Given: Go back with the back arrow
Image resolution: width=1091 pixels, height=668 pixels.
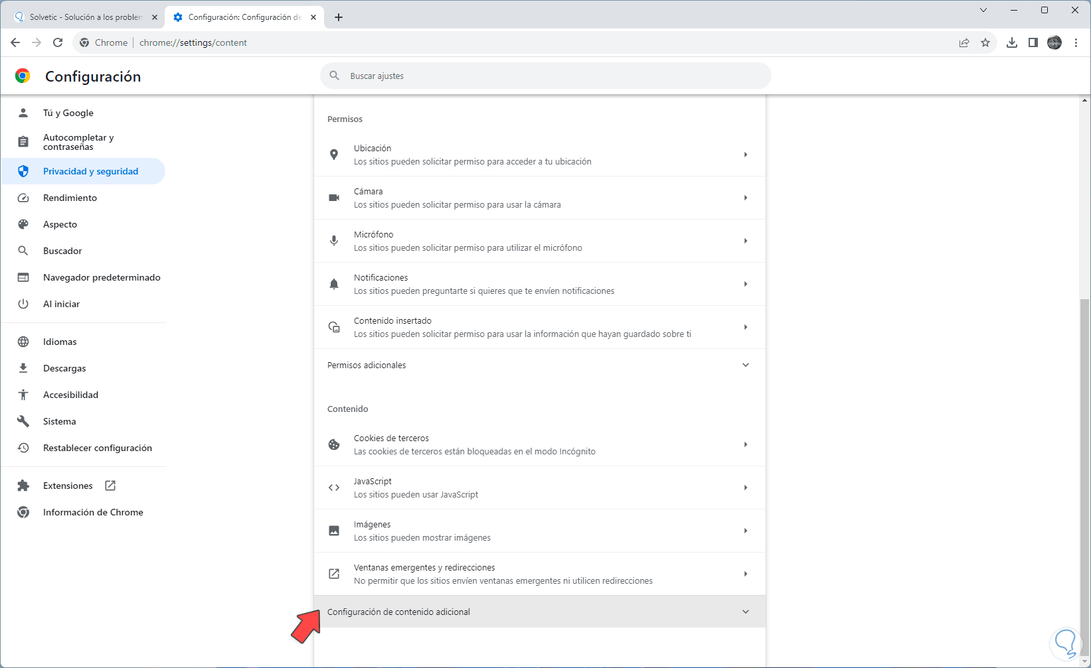Looking at the screenshot, I should point(15,42).
